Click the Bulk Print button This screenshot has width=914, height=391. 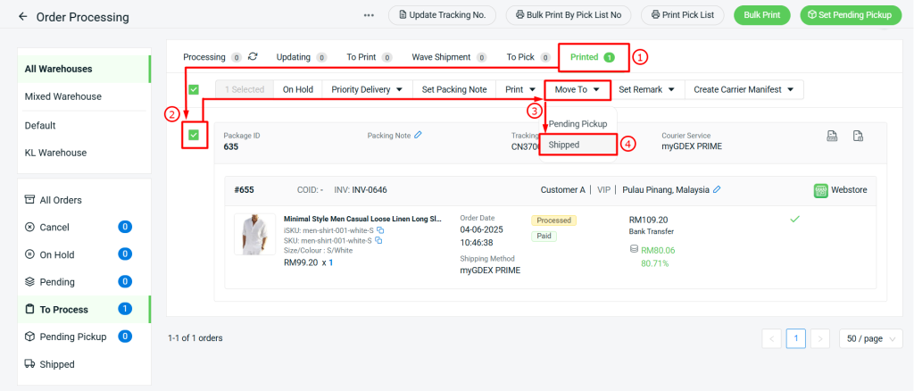pyautogui.click(x=762, y=15)
